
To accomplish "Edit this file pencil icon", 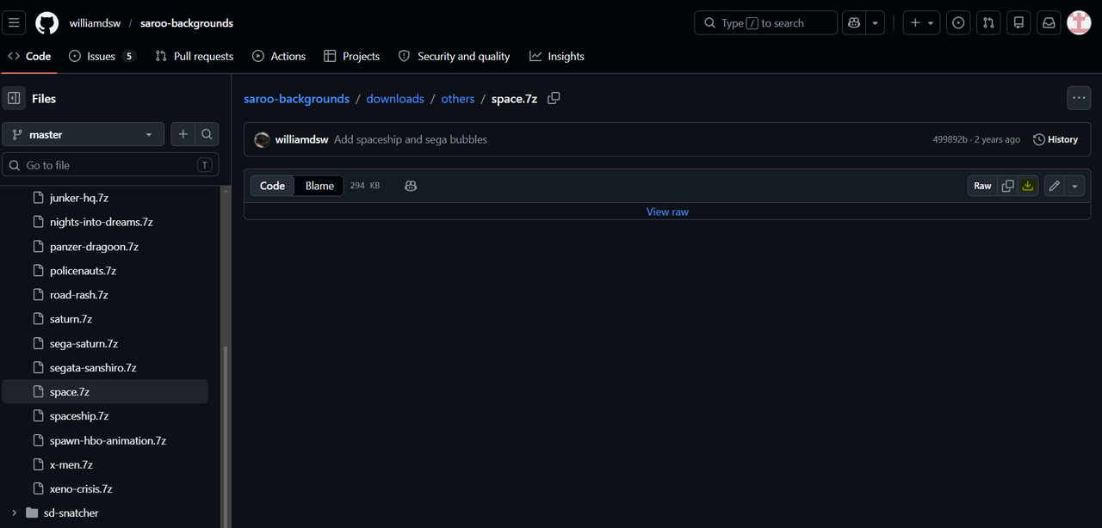I will [x=1055, y=186].
